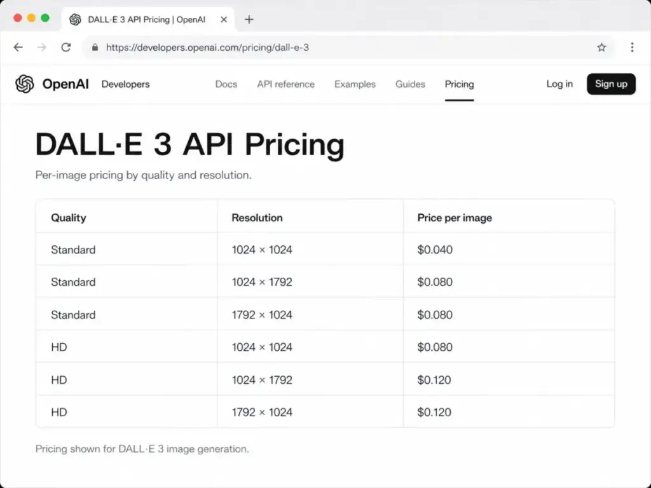Click 'Per-image pricing by quality and resolution.' subtitle
This screenshot has height=488, width=651.
(144, 175)
